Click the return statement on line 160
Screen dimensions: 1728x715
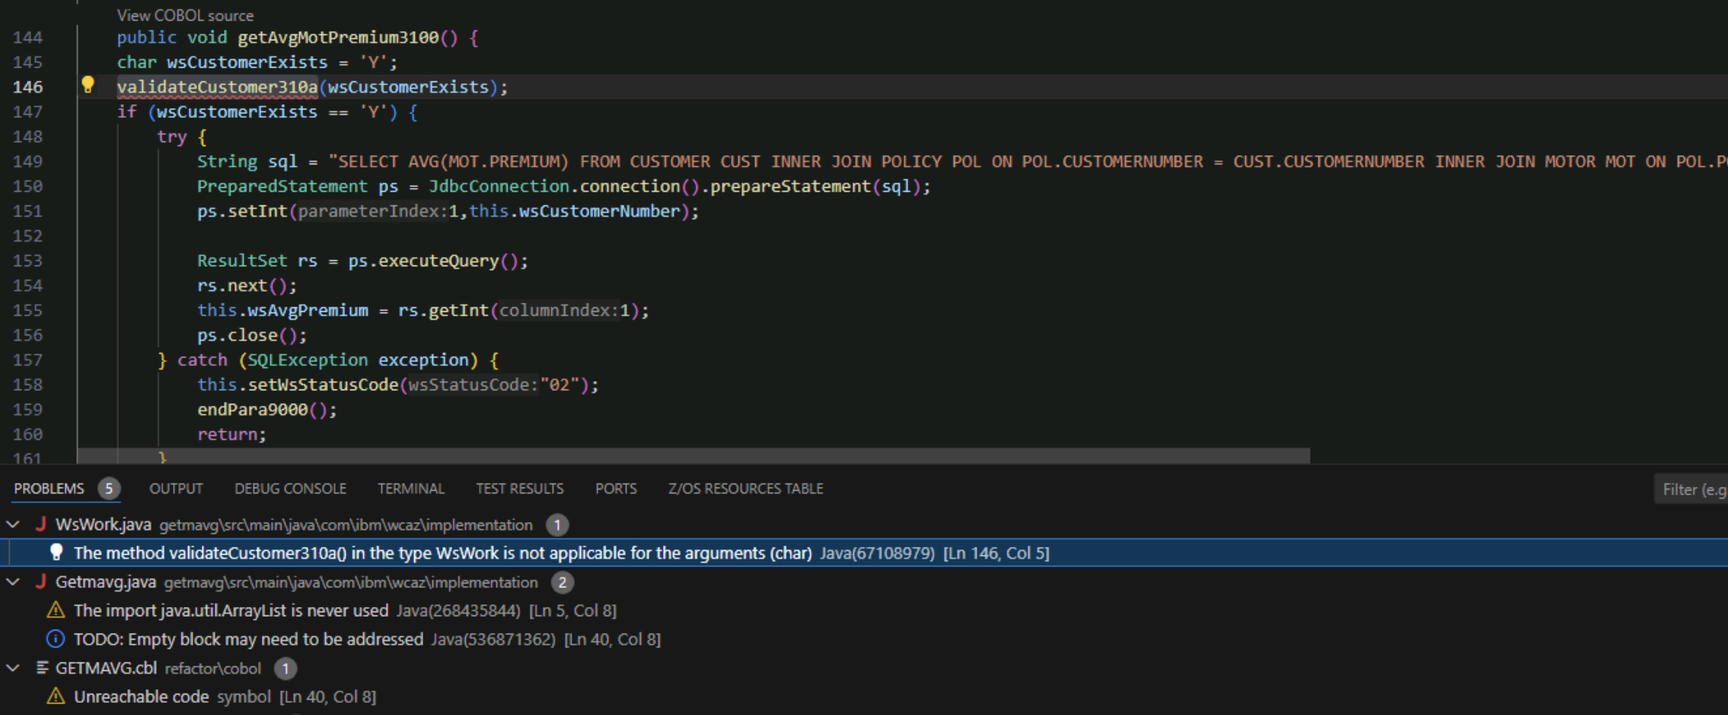pos(231,434)
